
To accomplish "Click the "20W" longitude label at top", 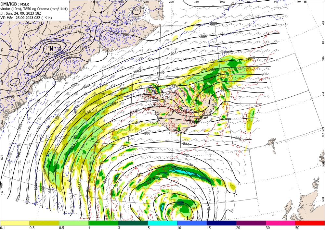I will point(171,2).
